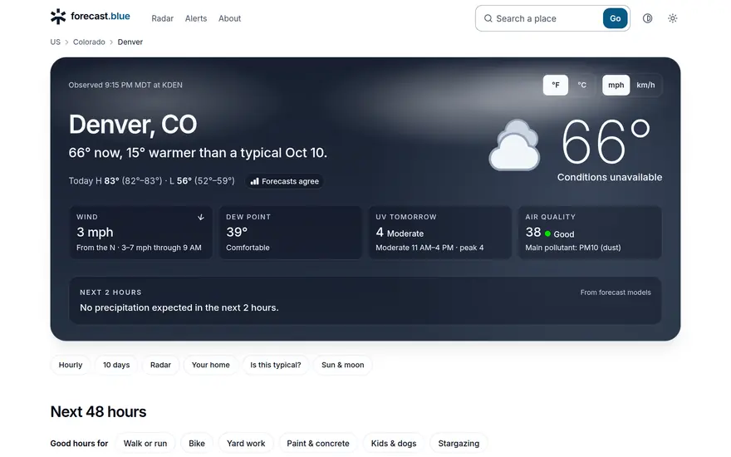Click the Denver, CO heading

coord(133,125)
